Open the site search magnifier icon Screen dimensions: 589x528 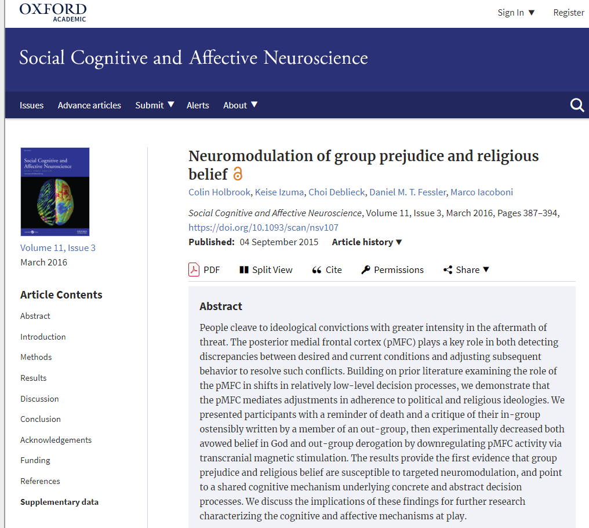(x=577, y=105)
